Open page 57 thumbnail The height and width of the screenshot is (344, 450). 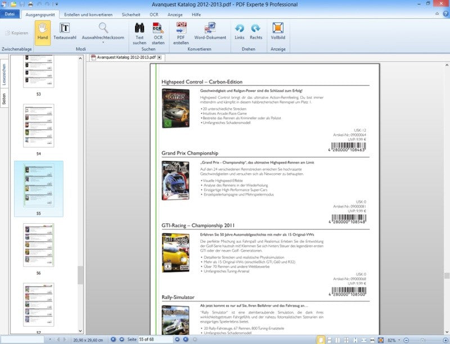tap(38, 305)
